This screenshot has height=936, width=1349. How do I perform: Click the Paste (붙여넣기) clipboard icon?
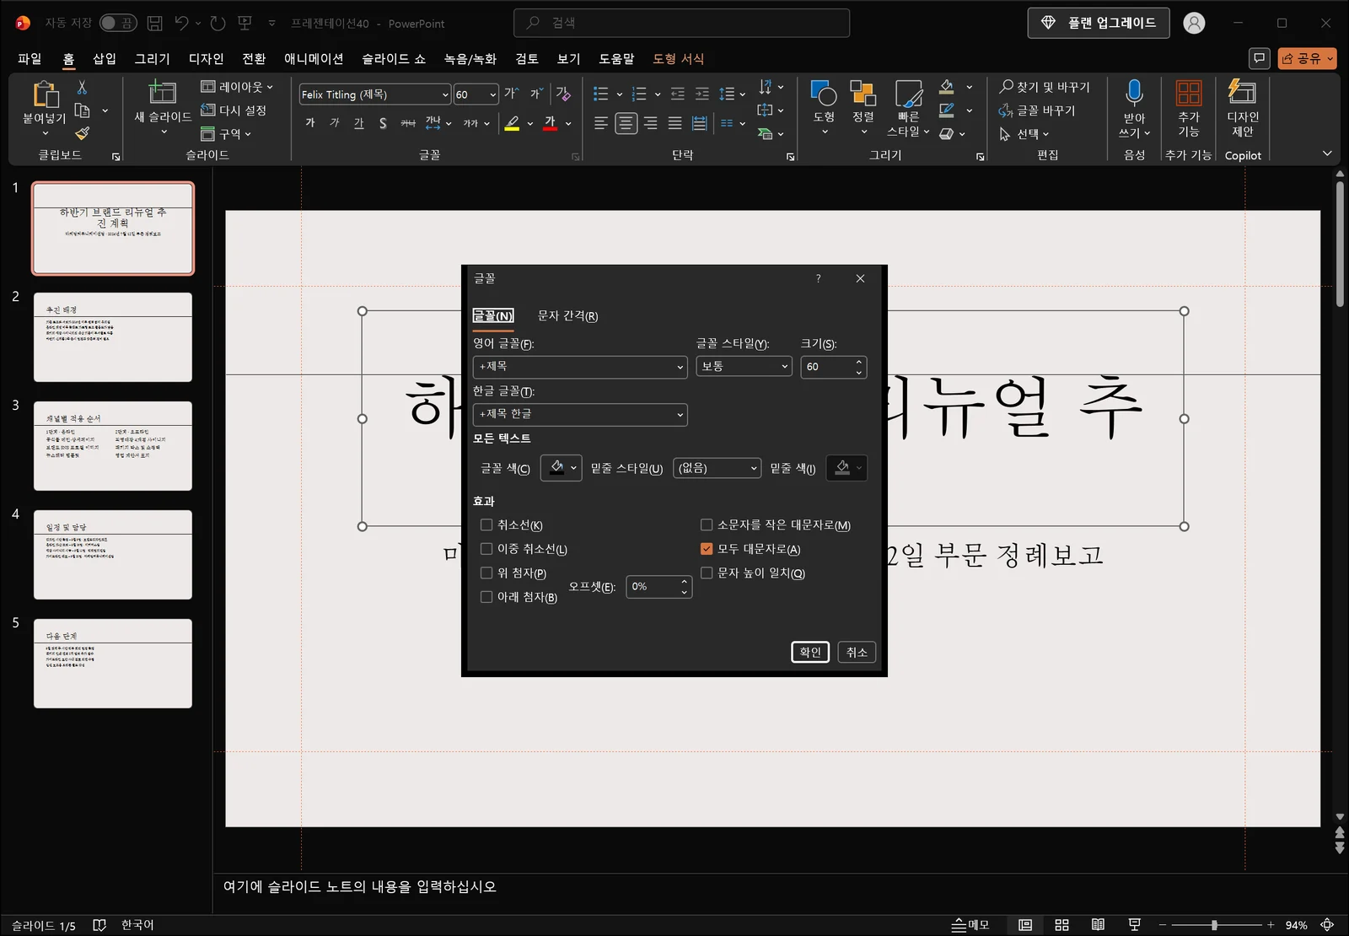pyautogui.click(x=45, y=94)
